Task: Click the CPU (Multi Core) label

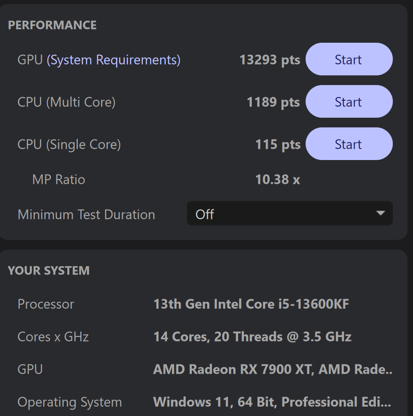Action: [x=67, y=102]
